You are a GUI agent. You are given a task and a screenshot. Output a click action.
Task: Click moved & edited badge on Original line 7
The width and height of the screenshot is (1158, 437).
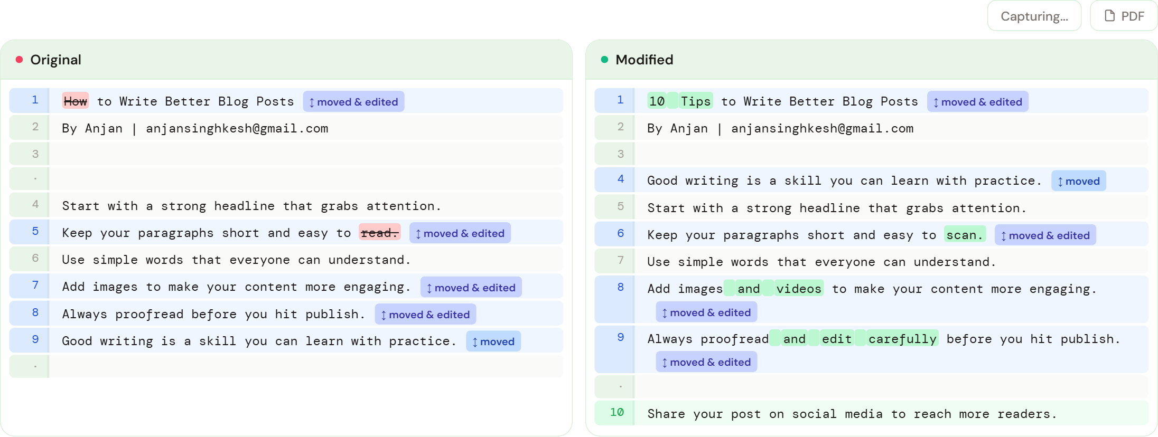[471, 288]
